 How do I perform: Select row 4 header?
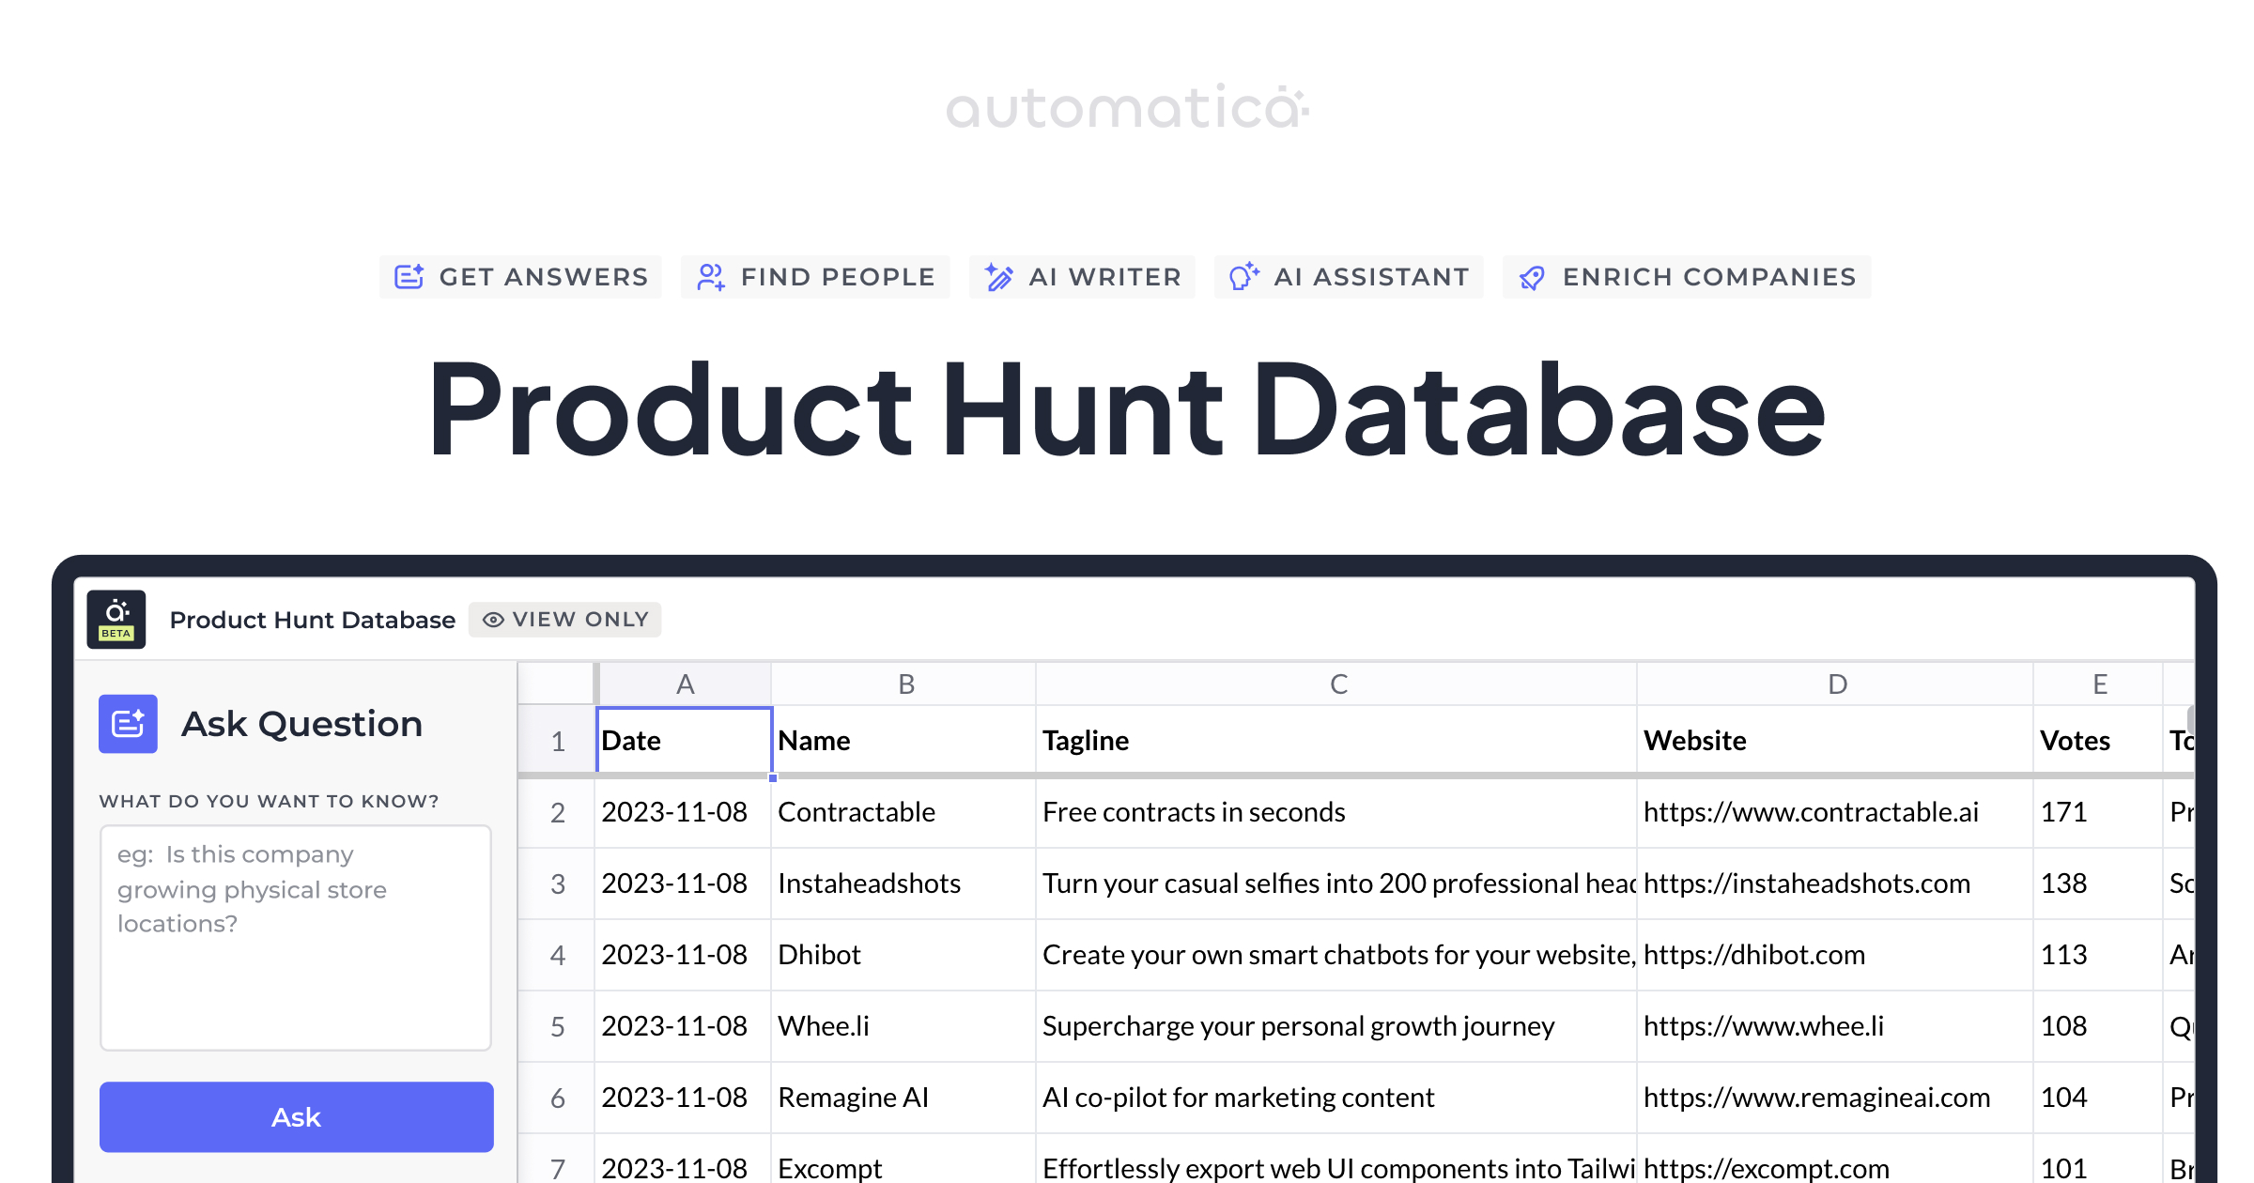557,956
